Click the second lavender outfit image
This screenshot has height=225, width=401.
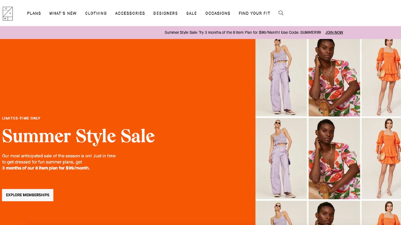click(281, 158)
